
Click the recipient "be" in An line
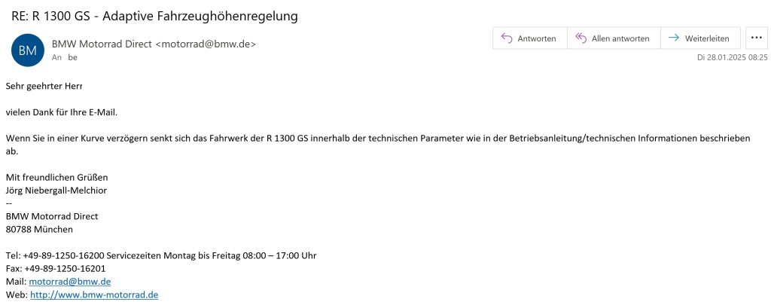(72, 57)
